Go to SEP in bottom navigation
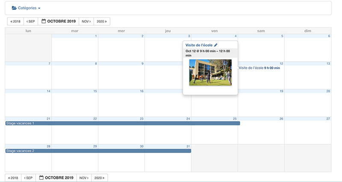The image size is (342, 182). point(28,178)
